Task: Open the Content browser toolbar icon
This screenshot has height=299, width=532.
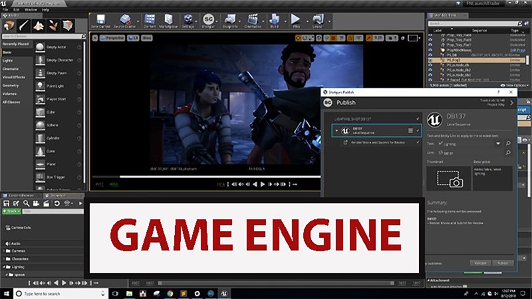Action: (x=149, y=19)
